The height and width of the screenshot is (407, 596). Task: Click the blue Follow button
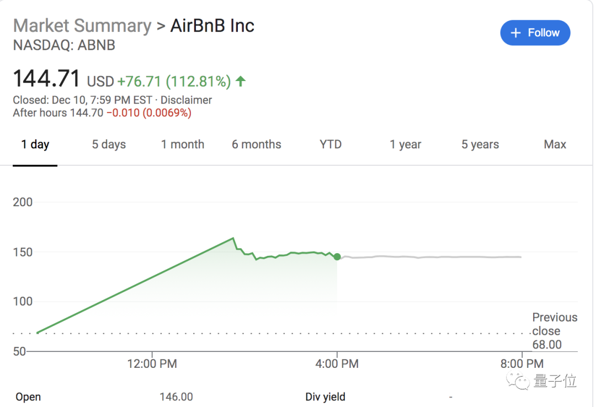(x=535, y=33)
